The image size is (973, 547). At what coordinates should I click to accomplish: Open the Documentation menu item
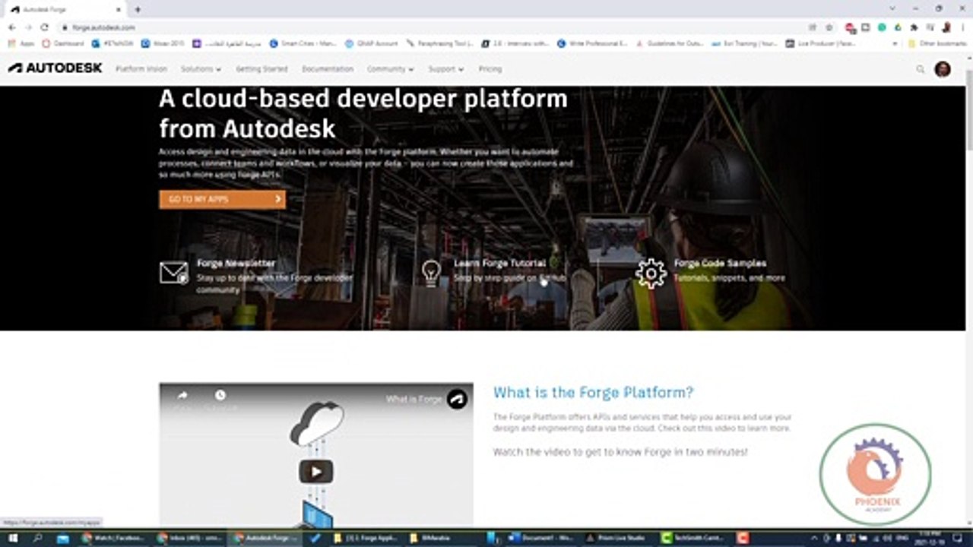[328, 69]
